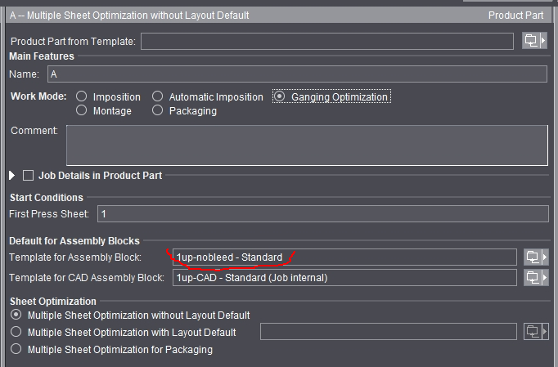Click browse icon beside Layout Default field

tap(533, 332)
